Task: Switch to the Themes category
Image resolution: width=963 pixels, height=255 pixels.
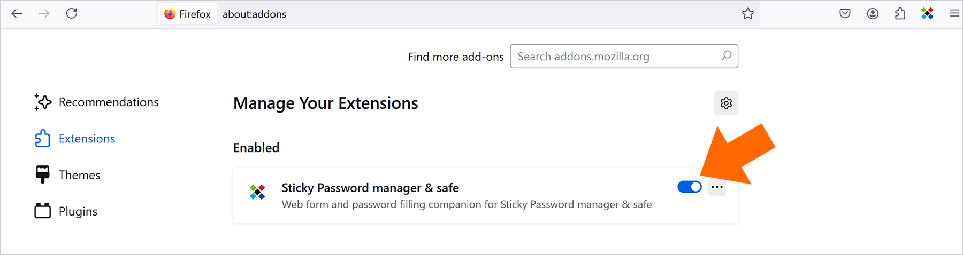Action: coord(67,175)
